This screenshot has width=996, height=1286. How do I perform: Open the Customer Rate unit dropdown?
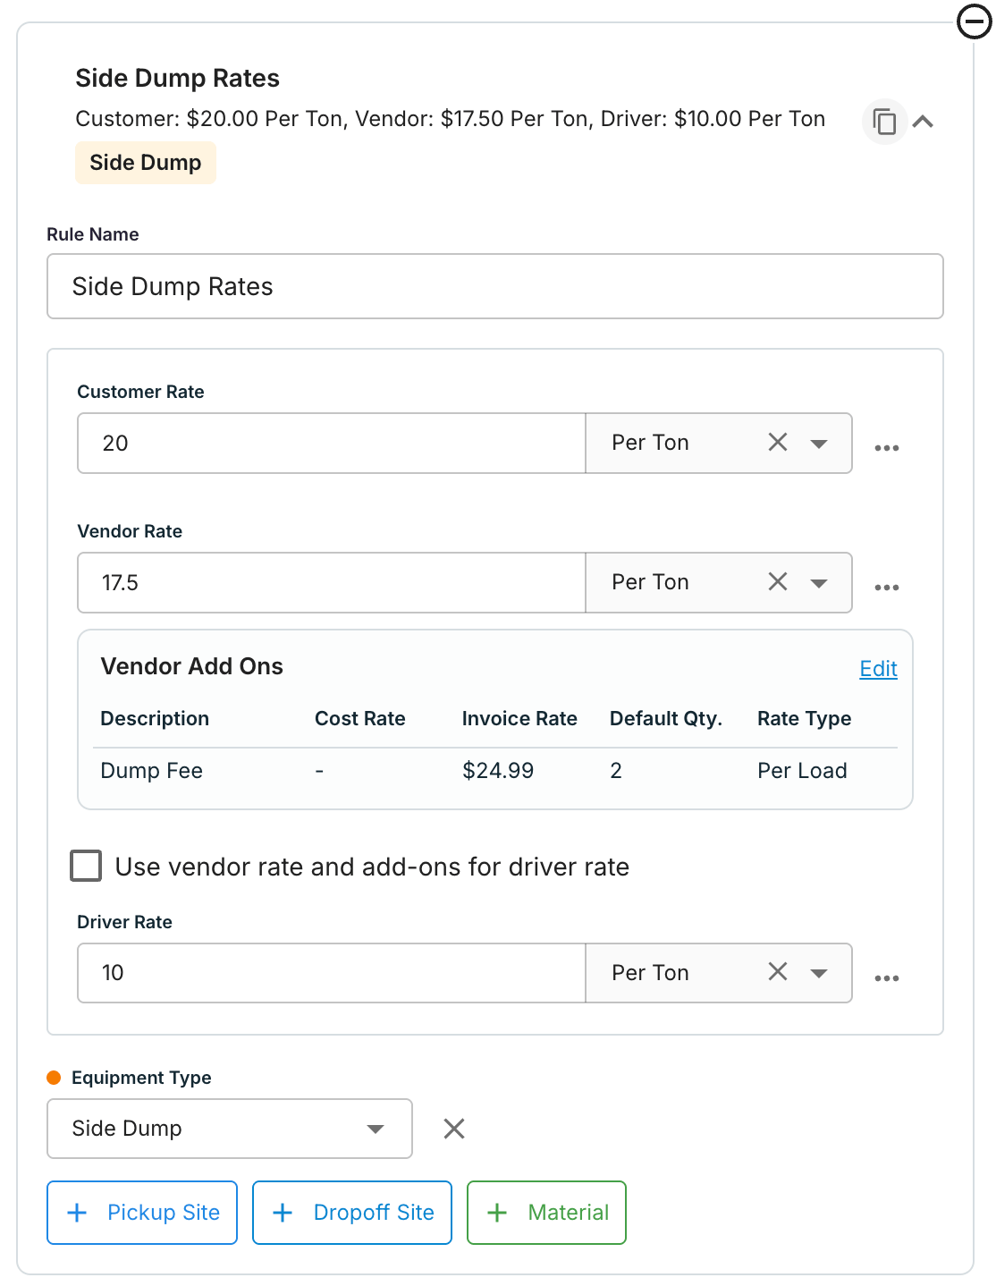coord(819,444)
